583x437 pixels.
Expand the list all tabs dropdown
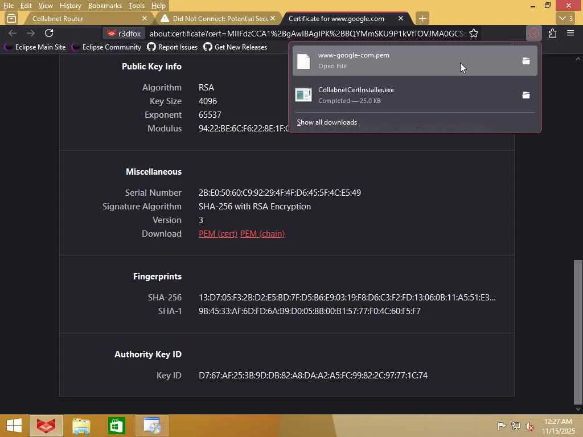point(565,18)
